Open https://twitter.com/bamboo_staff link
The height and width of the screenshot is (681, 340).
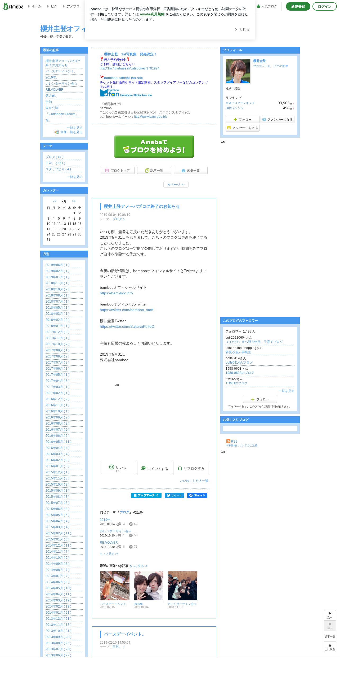point(127,310)
